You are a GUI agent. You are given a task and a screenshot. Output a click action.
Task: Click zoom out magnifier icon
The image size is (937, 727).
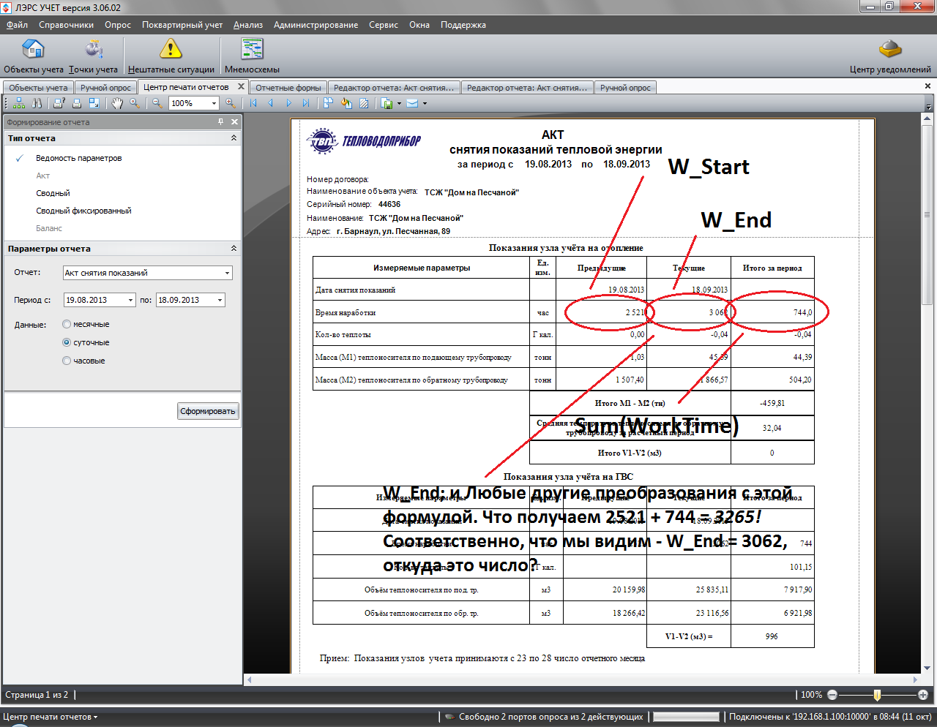[157, 103]
